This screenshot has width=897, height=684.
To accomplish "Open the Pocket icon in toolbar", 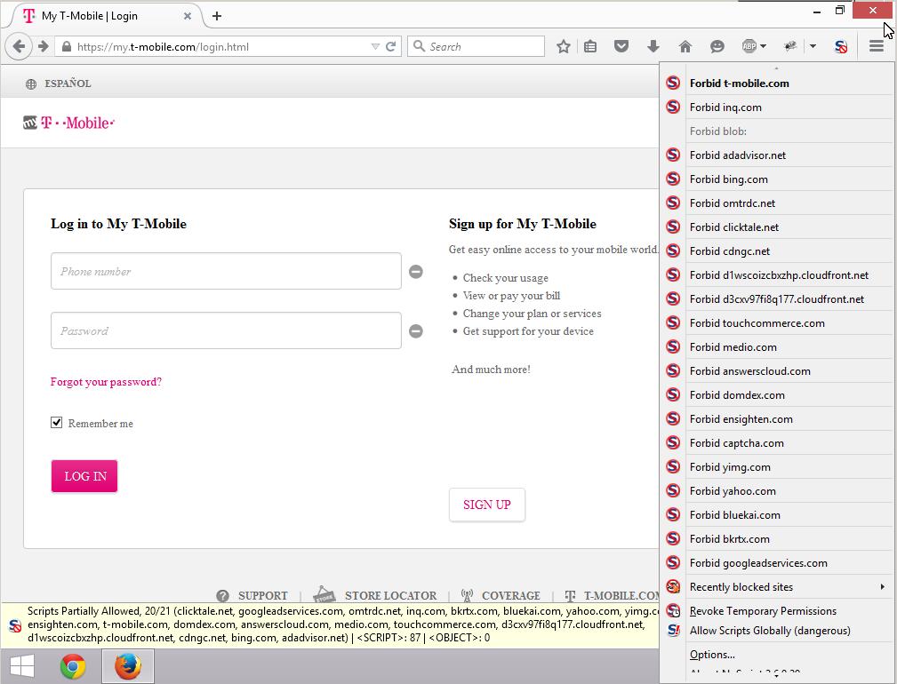I will click(x=622, y=47).
